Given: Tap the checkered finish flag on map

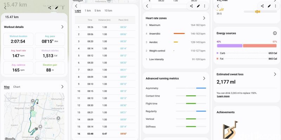Looking at the screenshot, I should (37, 129).
